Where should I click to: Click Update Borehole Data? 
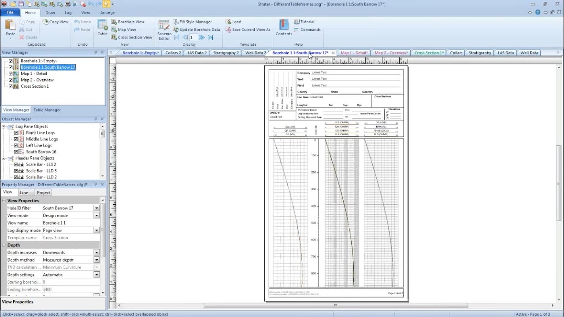pos(197,29)
